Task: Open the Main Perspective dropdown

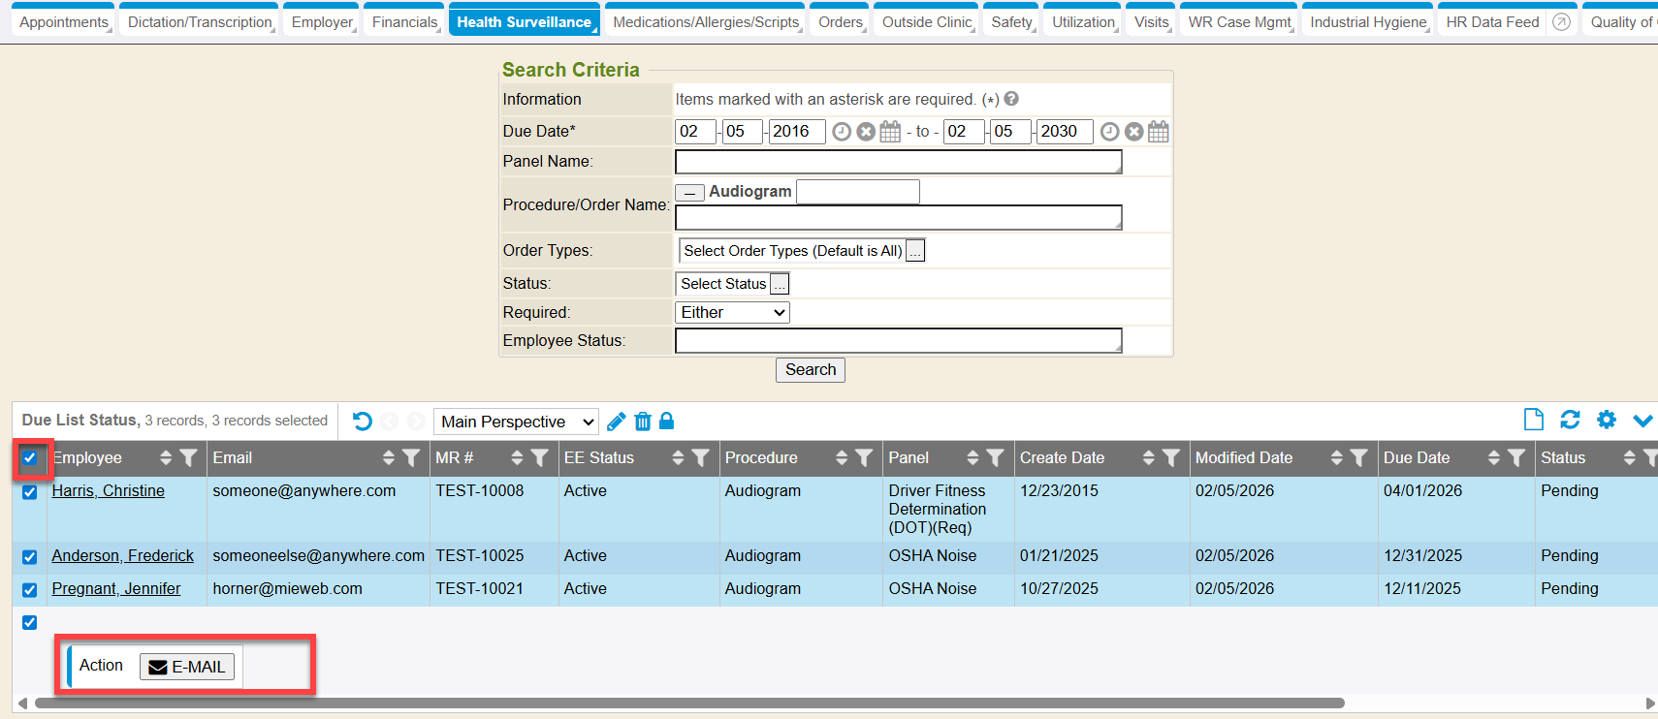Action: (x=516, y=422)
